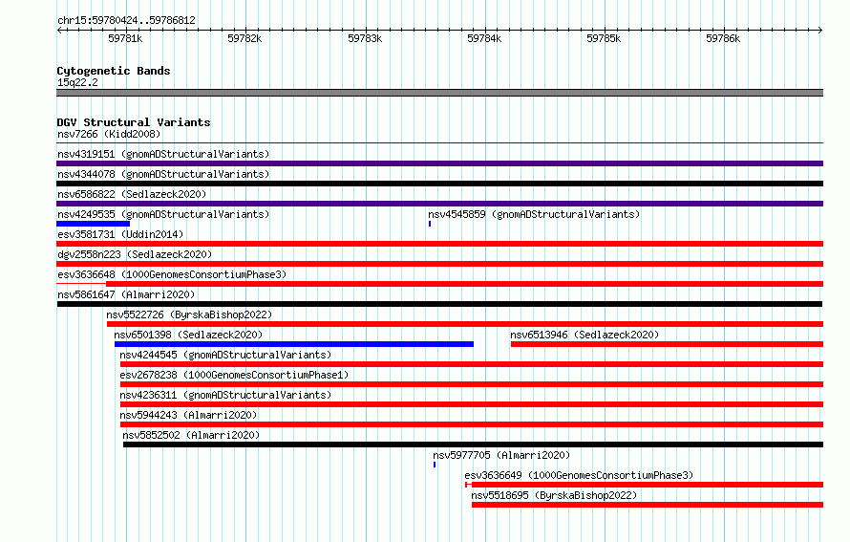Image resolution: width=850 pixels, height=542 pixels.
Task: Click the 59782k ruler tick label
Action: [x=244, y=38]
